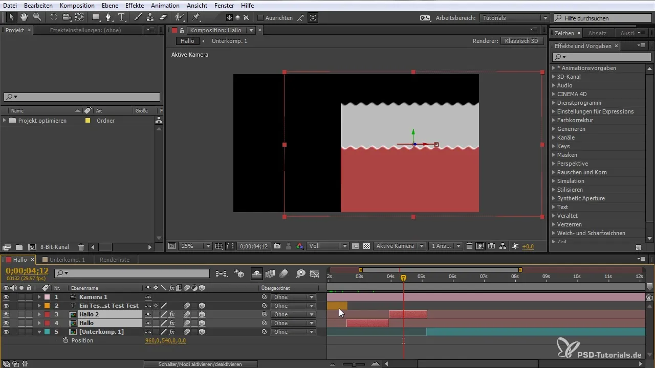The image size is (655, 368).
Task: Select the Pen tool
Action: pos(108,17)
